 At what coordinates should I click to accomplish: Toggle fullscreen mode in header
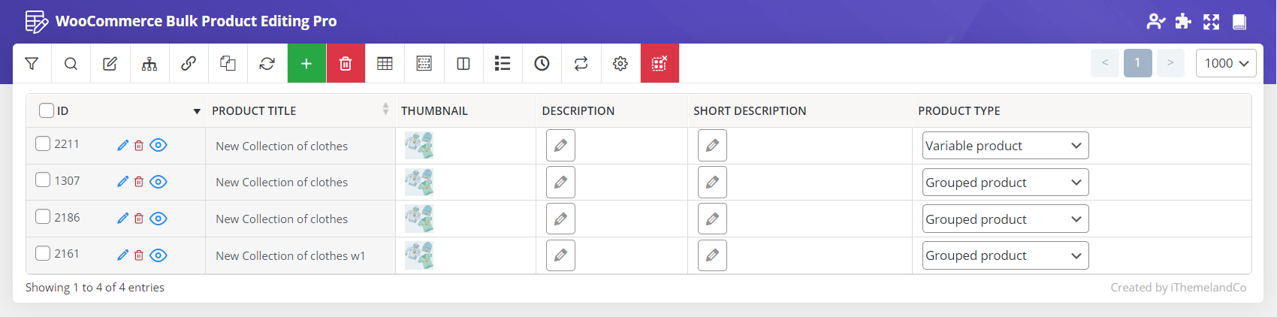1211,22
